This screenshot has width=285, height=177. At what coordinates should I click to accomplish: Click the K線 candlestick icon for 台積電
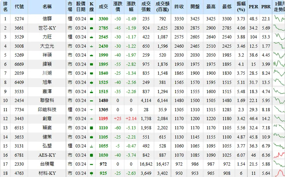coord(91,164)
